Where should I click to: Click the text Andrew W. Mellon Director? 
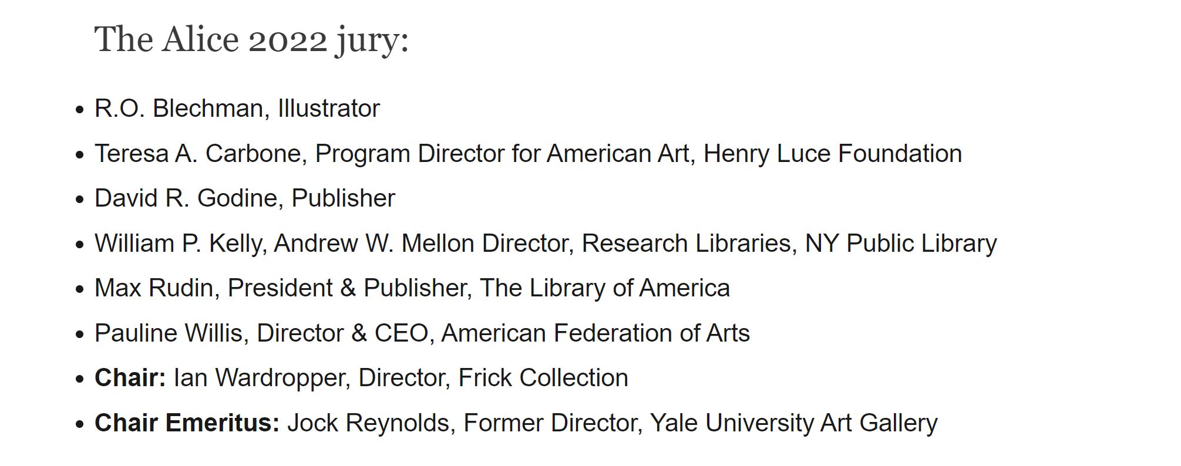[x=423, y=244]
